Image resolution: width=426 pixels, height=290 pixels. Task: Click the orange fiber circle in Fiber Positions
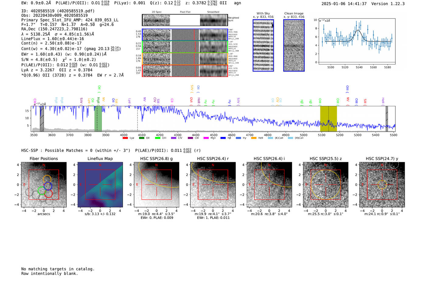tap(47, 179)
